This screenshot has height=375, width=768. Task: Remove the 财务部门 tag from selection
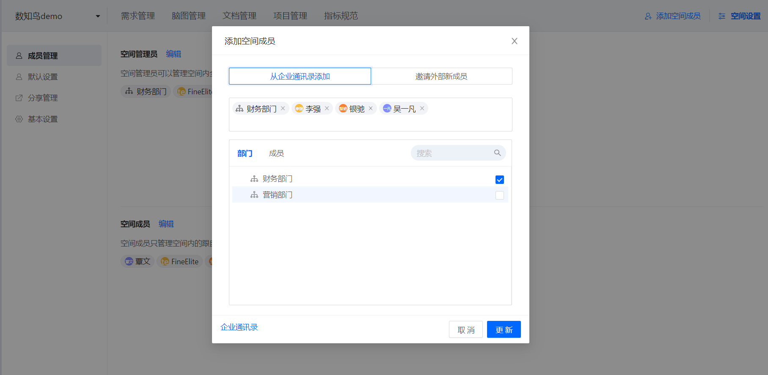pyautogui.click(x=283, y=108)
